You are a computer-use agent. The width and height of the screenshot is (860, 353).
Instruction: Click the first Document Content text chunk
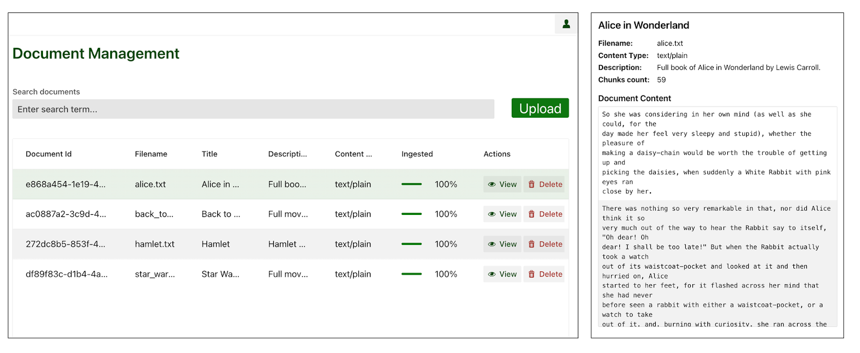[716, 153]
